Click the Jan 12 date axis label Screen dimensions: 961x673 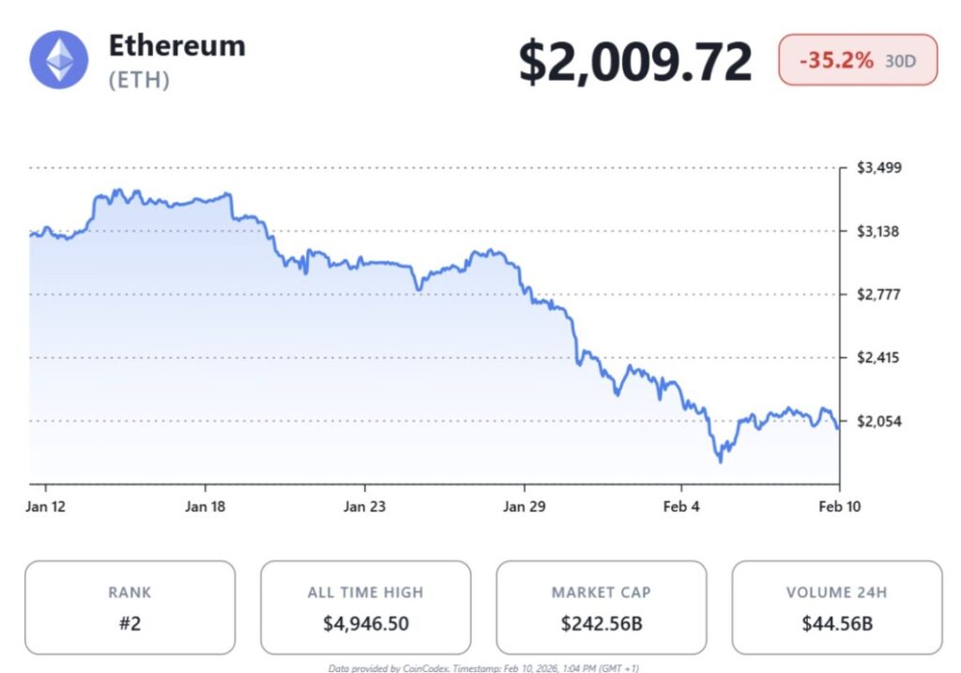click(x=48, y=506)
